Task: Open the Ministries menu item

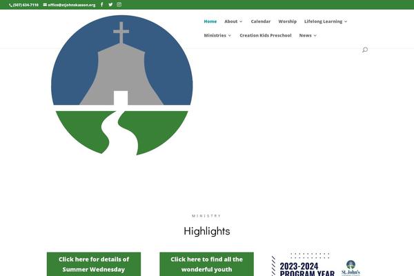Action: (x=215, y=35)
